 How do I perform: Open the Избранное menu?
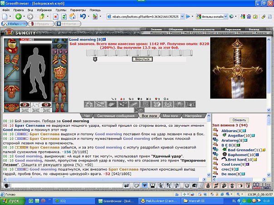(x=44, y=10)
